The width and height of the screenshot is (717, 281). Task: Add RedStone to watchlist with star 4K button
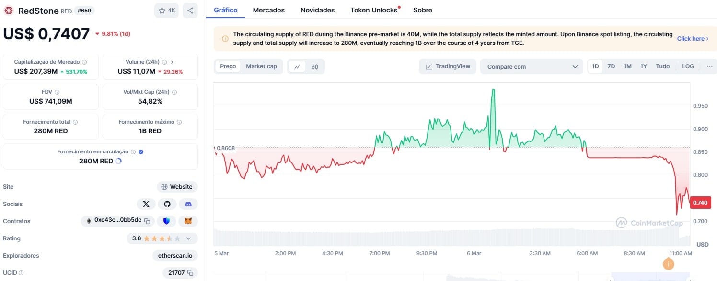(x=166, y=11)
